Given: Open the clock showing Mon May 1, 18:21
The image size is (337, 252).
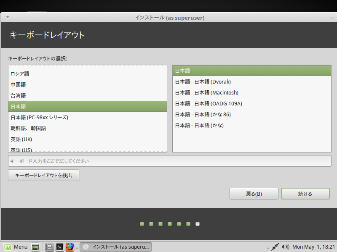Looking at the screenshot, I should pos(313,247).
